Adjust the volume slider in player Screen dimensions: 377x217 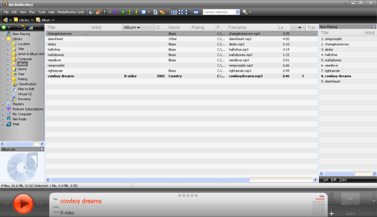[x=374, y=202]
